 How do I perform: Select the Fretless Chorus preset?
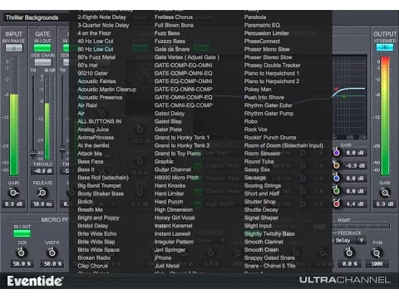coord(174,17)
